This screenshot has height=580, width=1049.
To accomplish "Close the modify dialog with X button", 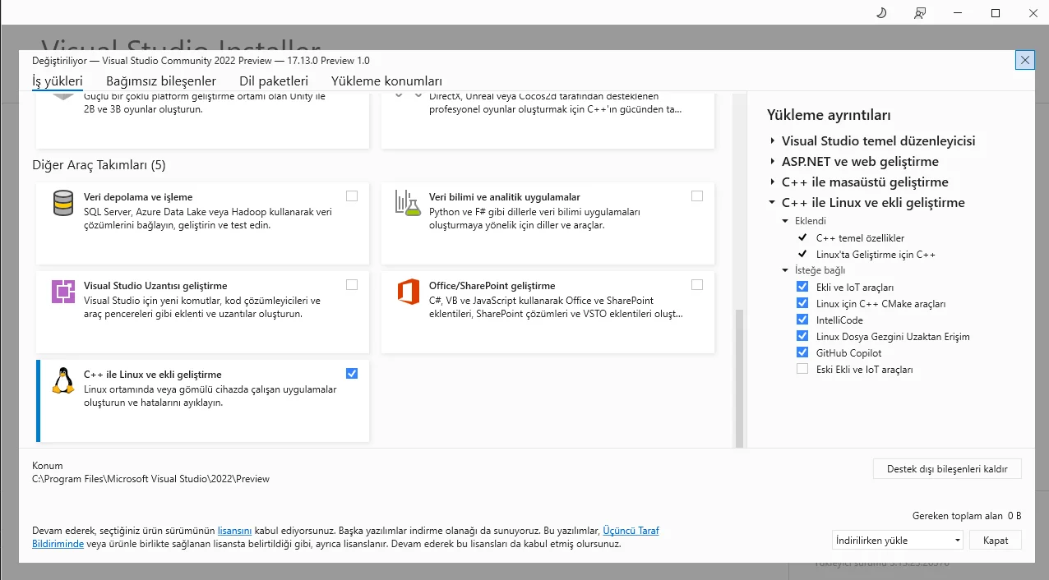I will [x=1024, y=60].
